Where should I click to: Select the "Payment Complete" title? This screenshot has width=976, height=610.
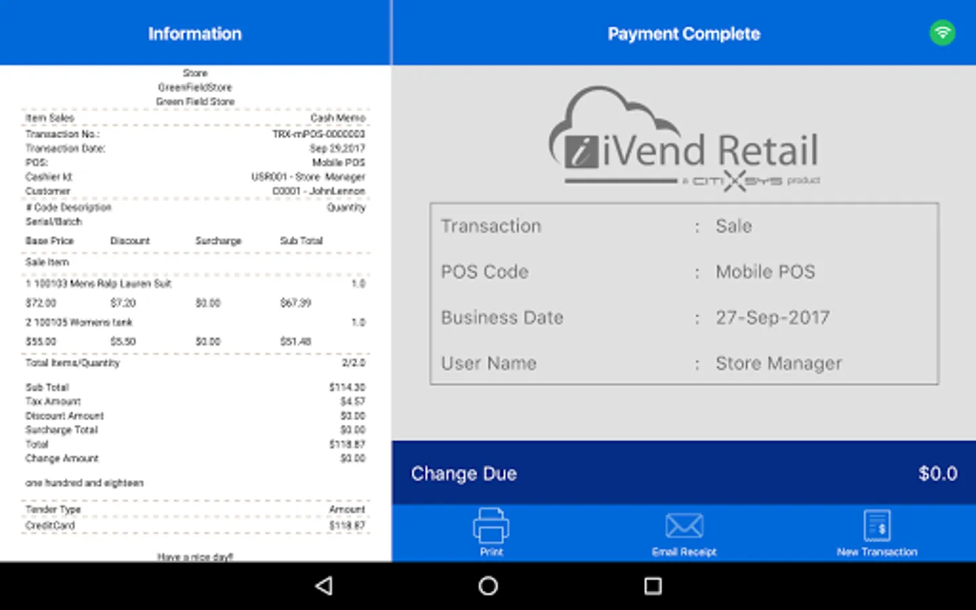pyautogui.click(x=684, y=34)
